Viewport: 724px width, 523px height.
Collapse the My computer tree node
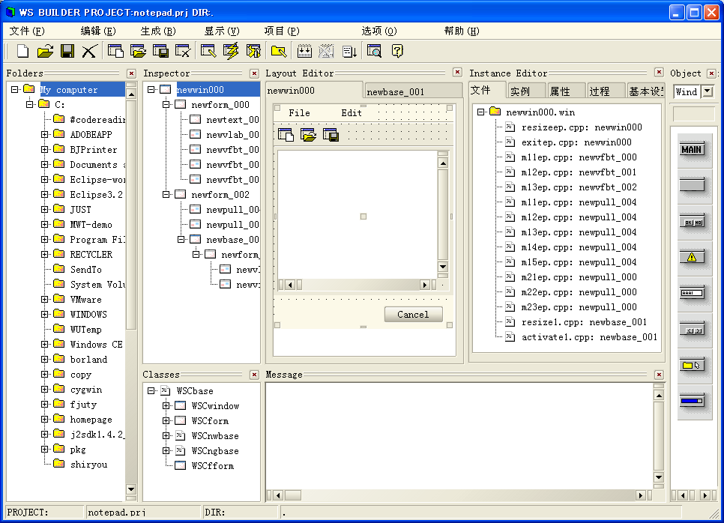(15, 89)
